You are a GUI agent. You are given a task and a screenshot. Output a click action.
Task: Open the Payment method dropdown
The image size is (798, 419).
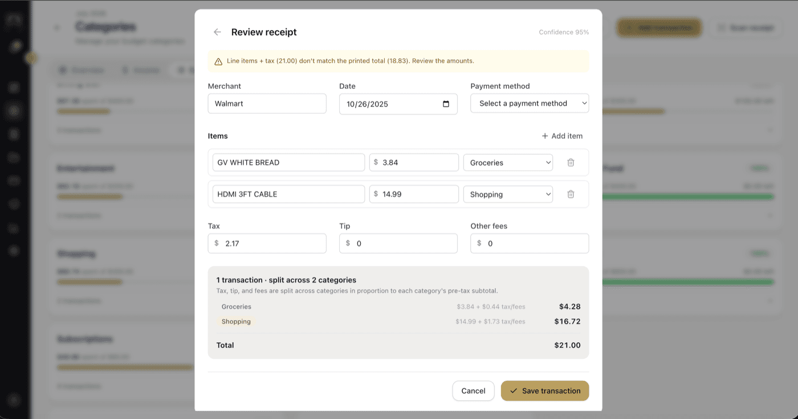click(x=530, y=104)
